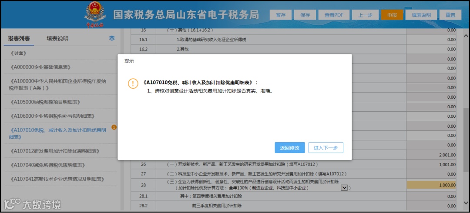
Task: Click the 返回修改 button
Action: (289, 148)
